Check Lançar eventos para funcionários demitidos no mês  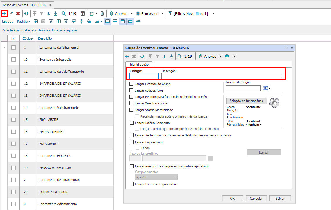pos(131,97)
